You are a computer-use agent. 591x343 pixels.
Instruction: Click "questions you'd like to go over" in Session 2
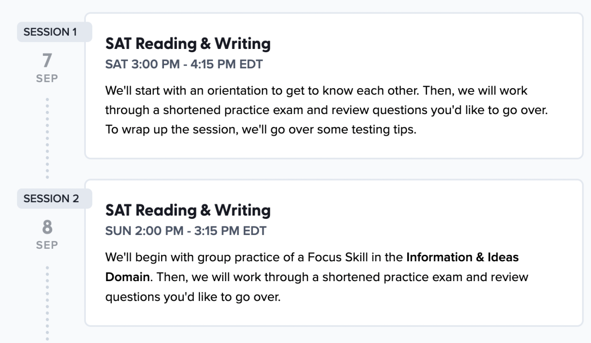point(193,297)
